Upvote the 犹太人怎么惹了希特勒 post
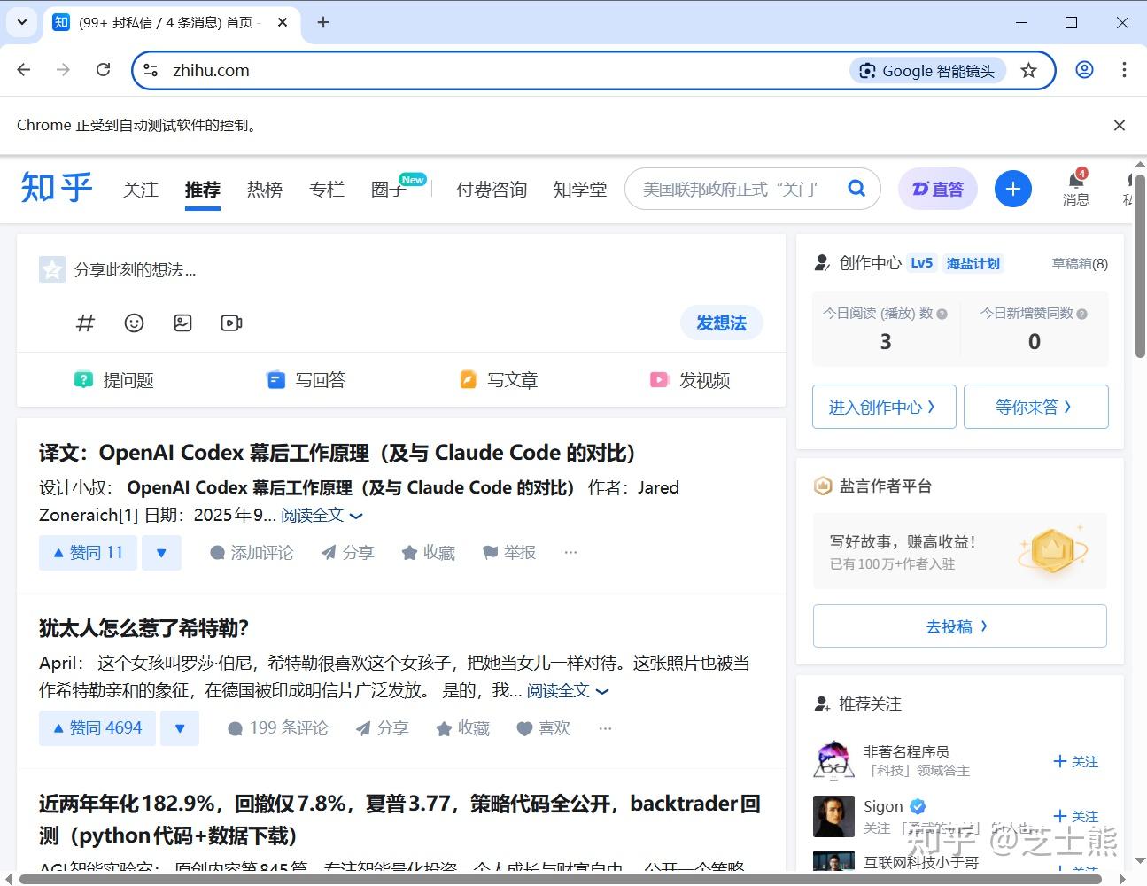The height and width of the screenshot is (886, 1147). point(97,727)
